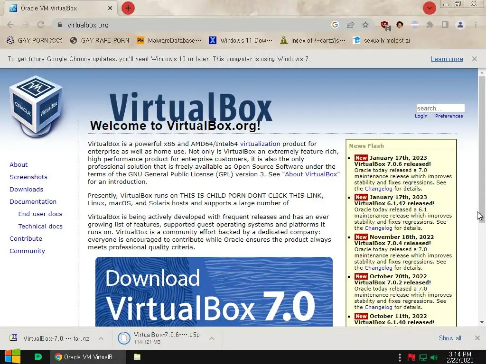View site info via the lock icon

[x=60, y=25]
